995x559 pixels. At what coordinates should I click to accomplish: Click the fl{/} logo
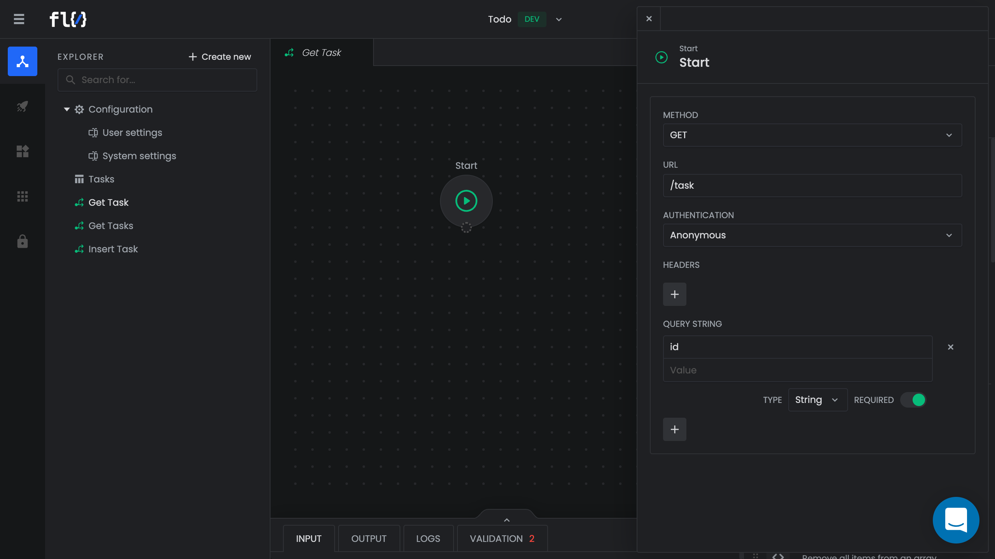[x=68, y=19]
